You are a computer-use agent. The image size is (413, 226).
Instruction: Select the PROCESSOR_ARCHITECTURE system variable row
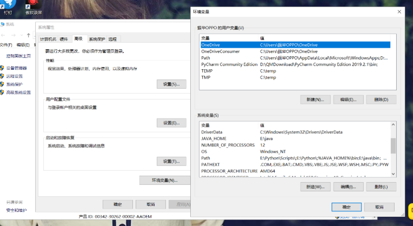(x=295, y=171)
